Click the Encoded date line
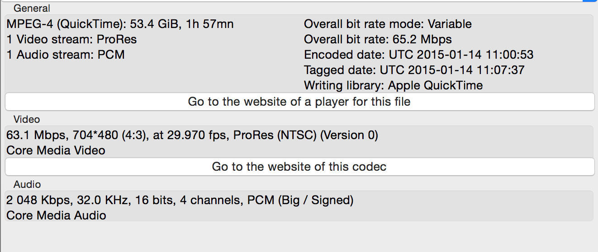Screen dimensions: 598x252 [418, 55]
